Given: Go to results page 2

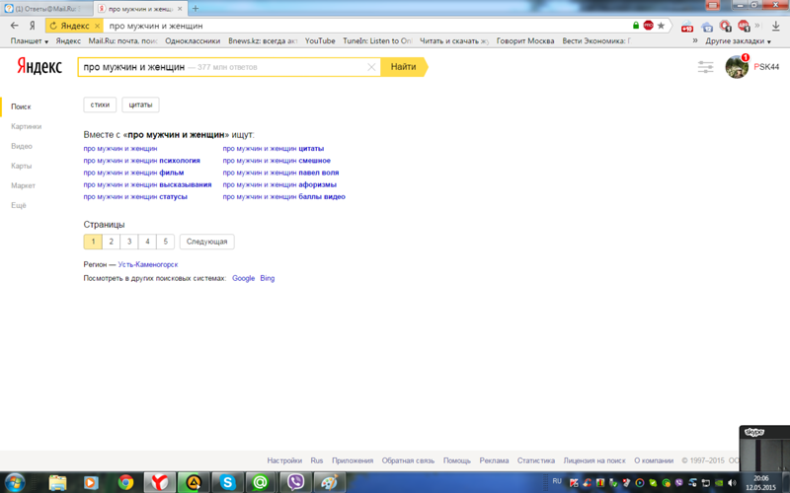Looking at the screenshot, I should [112, 242].
